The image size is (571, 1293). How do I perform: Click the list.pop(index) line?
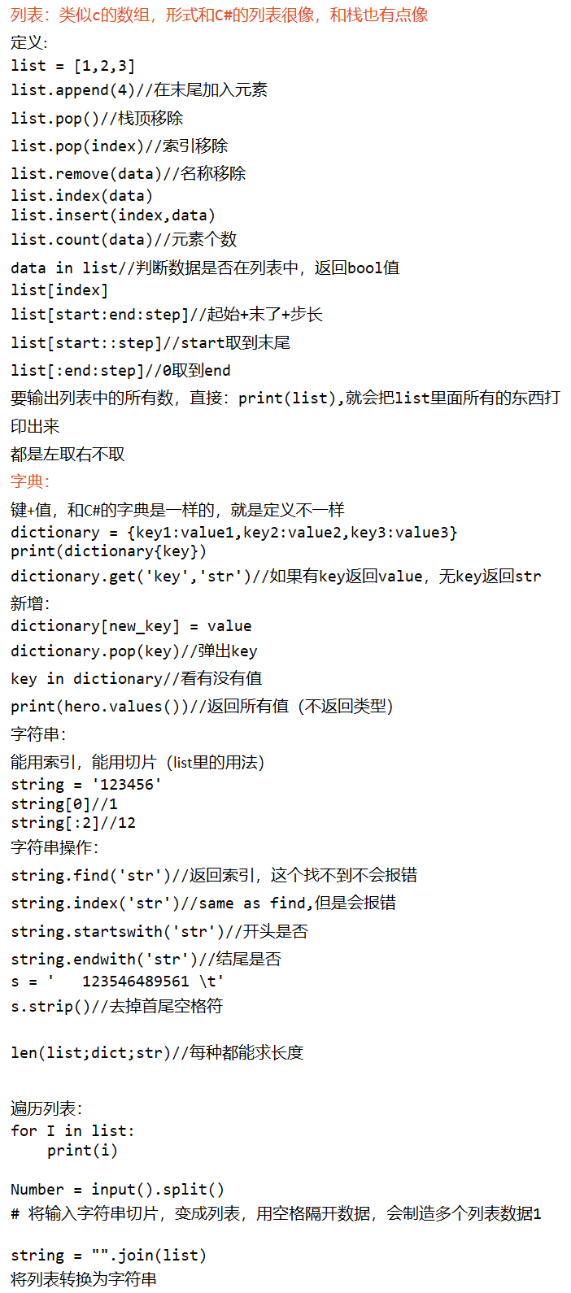(x=120, y=146)
